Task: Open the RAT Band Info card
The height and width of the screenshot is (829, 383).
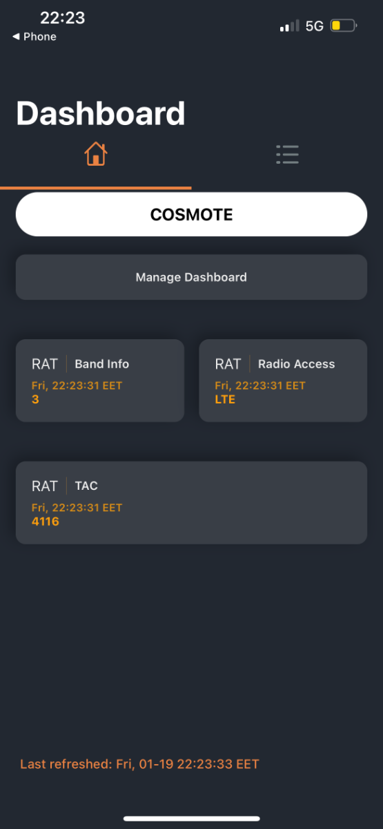Action: [100, 381]
